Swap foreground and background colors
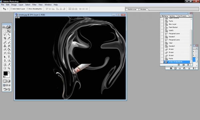 9,72
